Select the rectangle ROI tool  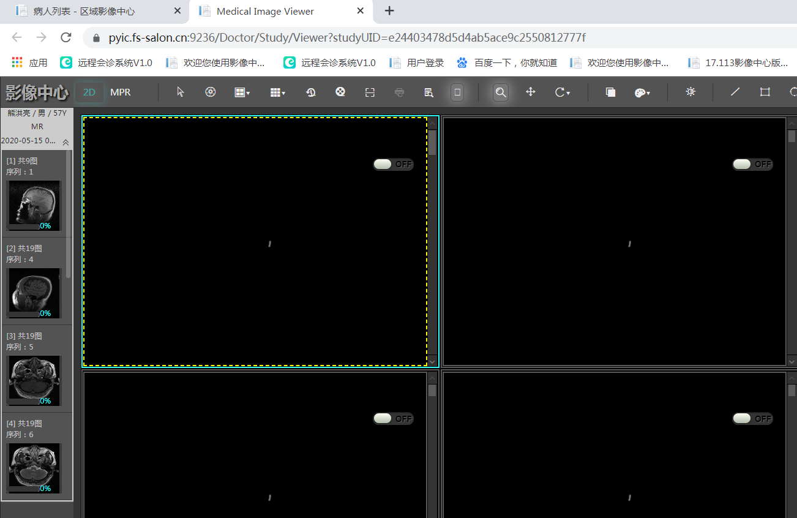pos(765,92)
